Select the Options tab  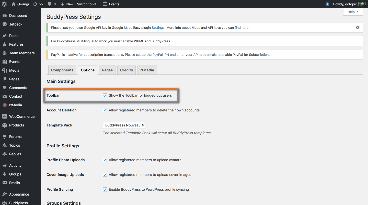pos(88,70)
